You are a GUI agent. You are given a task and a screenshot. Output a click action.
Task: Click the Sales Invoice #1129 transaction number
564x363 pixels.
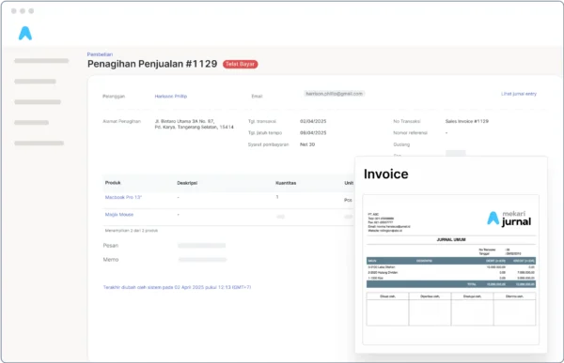point(467,121)
